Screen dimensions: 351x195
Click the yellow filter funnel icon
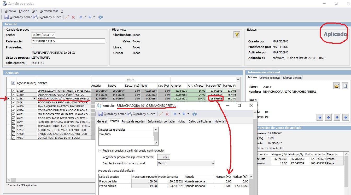[x=237, y=35]
